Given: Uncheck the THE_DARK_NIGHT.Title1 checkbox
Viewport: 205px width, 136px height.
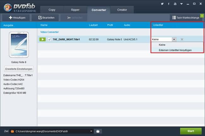Looking at the screenshot, I should pos(50,39).
